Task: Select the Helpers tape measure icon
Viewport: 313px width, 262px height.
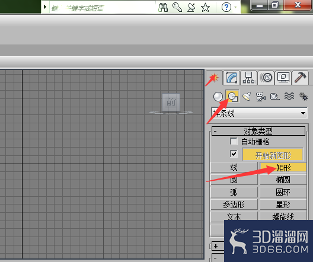Action: [x=274, y=97]
